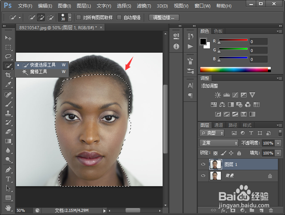Open the Info panel icon
285x215 pixels.
pyautogui.click(x=176, y=46)
